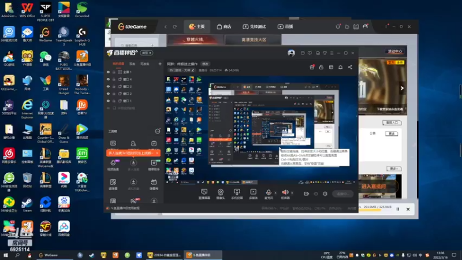462x260 pixels.
Task: Click 进入直播间 banner in WeGame
Action: (x=379, y=186)
